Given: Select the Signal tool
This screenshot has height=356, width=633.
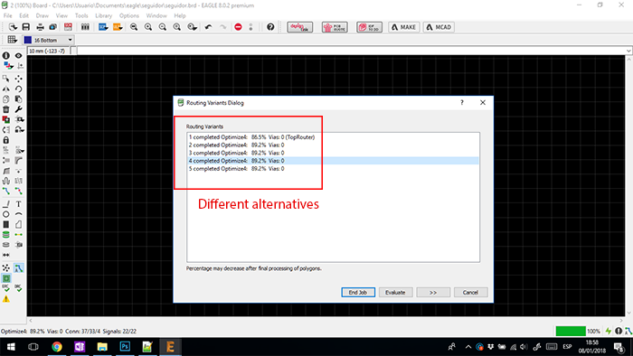Looking at the screenshot, I should [19, 235].
